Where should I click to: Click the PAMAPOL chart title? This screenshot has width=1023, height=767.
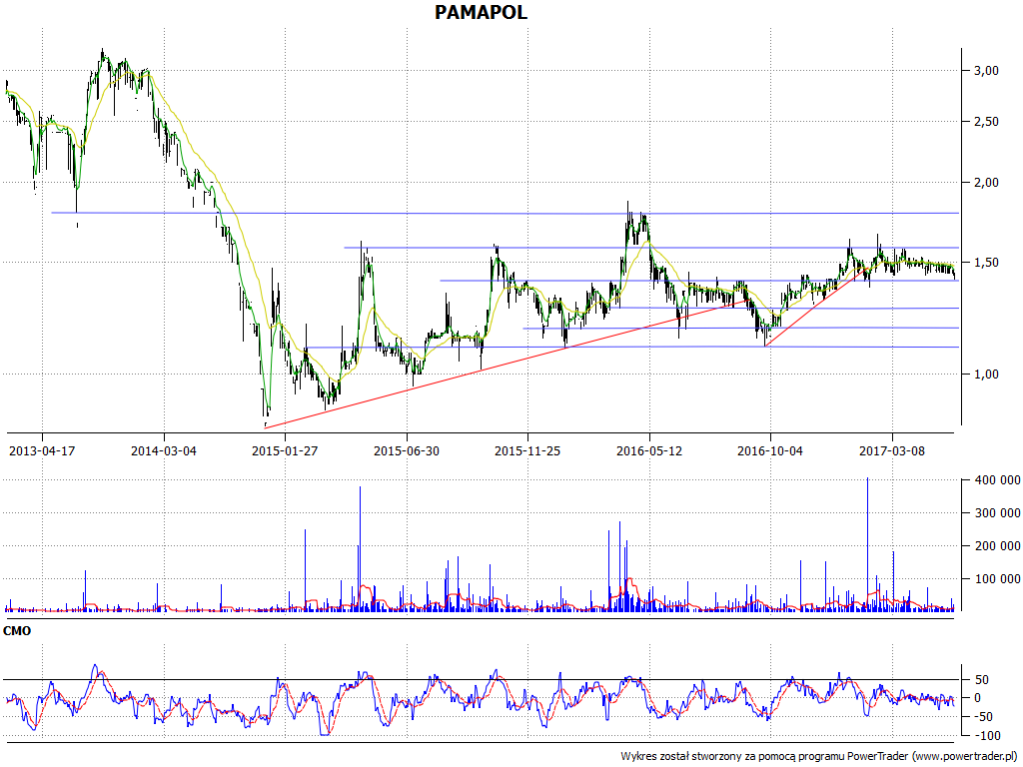click(x=481, y=12)
